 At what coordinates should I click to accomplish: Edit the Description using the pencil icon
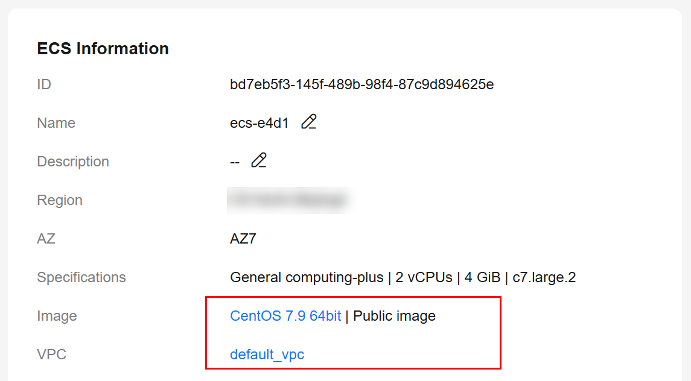point(259,160)
